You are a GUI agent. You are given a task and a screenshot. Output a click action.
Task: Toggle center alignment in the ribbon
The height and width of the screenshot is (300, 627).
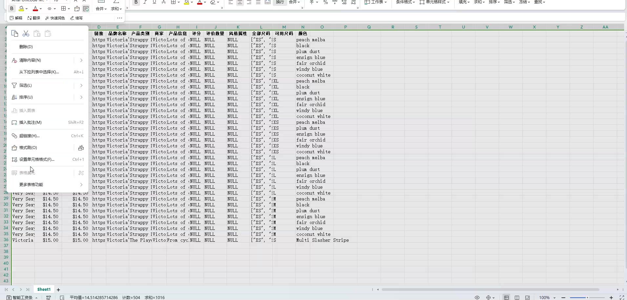tap(240, 2)
